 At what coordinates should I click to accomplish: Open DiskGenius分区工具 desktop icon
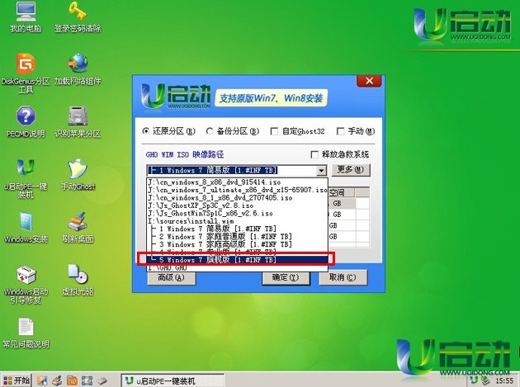click(26, 64)
